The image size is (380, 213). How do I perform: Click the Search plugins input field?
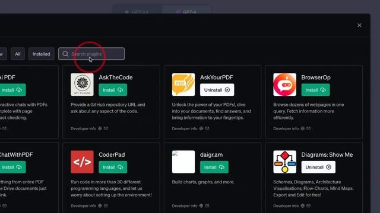pyautogui.click(x=91, y=54)
